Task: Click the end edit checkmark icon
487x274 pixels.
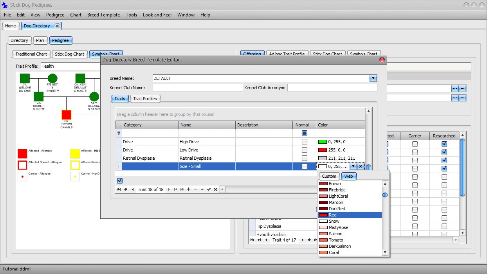Action: click(209, 189)
